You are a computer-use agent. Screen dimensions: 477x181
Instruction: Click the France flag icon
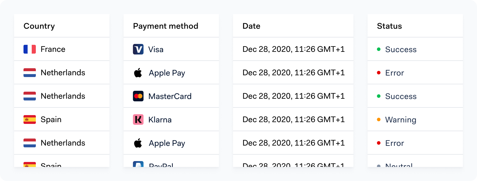pyautogui.click(x=30, y=49)
